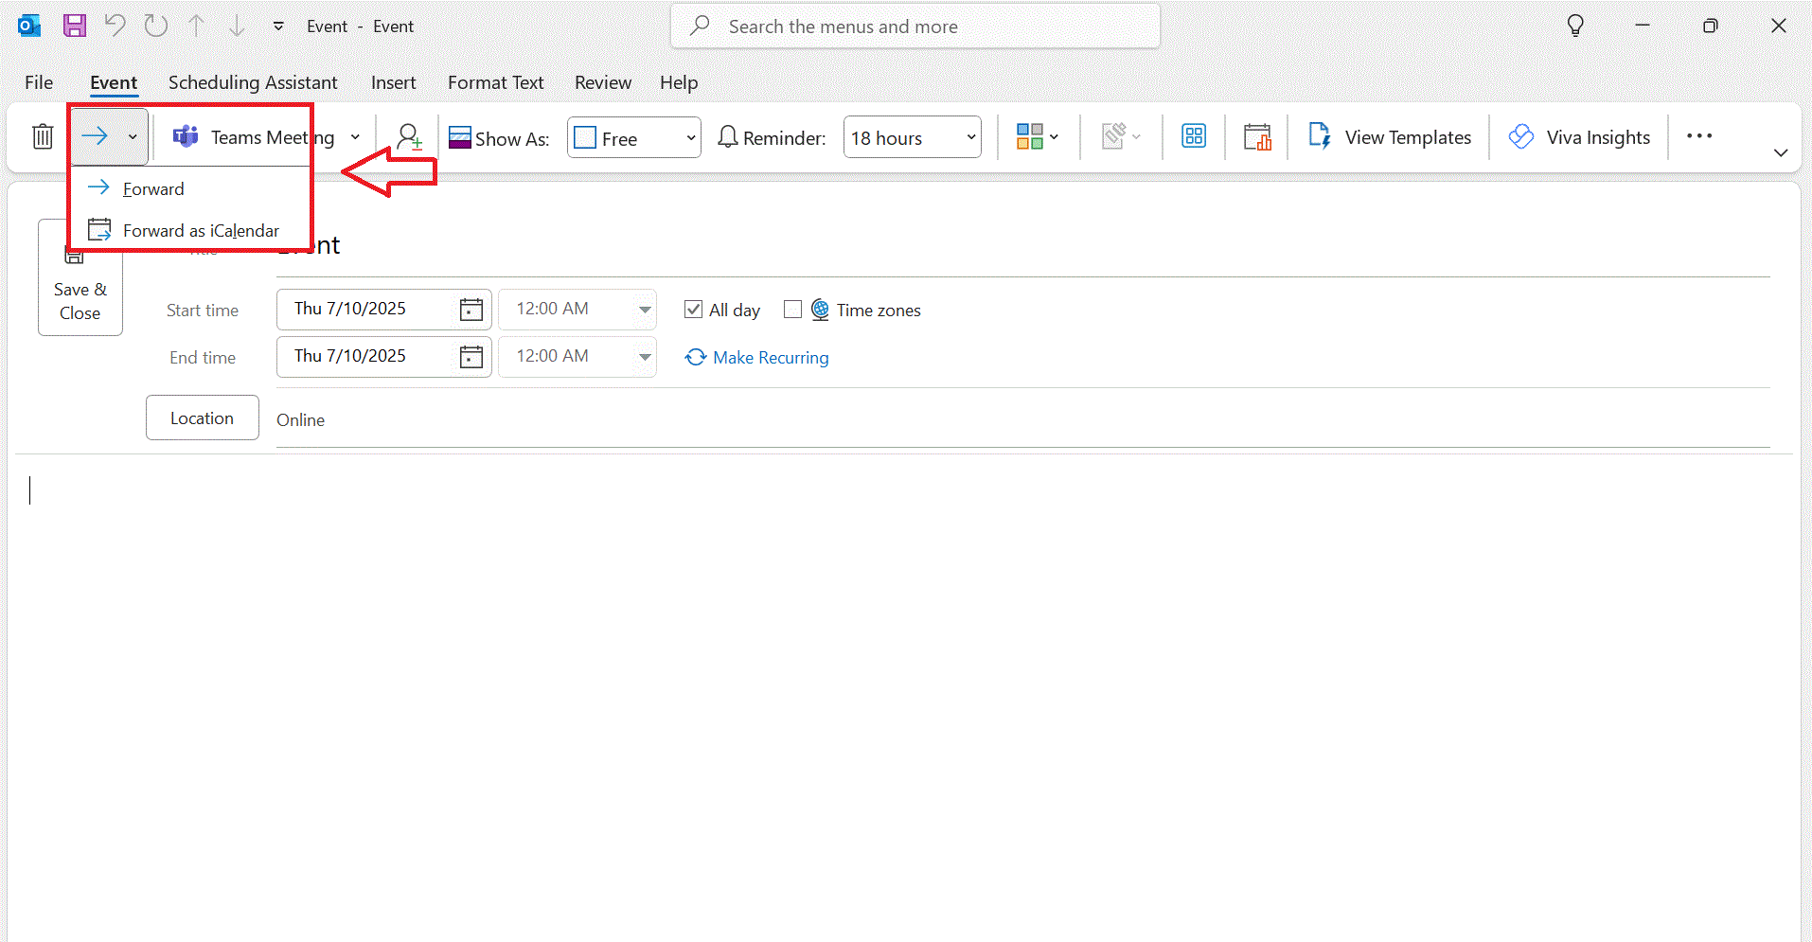Click the Make Recurring link

click(x=756, y=357)
